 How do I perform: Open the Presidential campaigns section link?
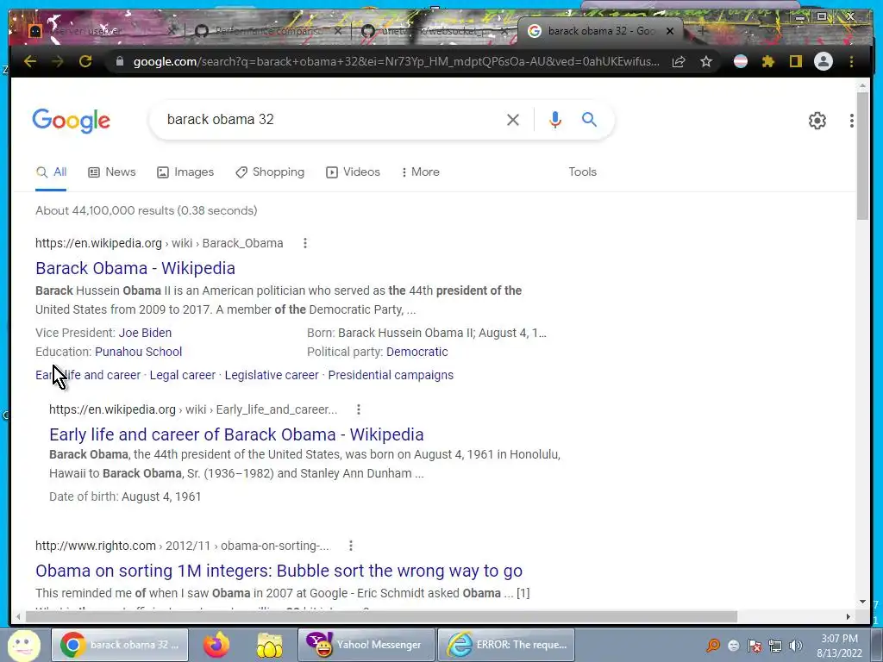click(391, 375)
